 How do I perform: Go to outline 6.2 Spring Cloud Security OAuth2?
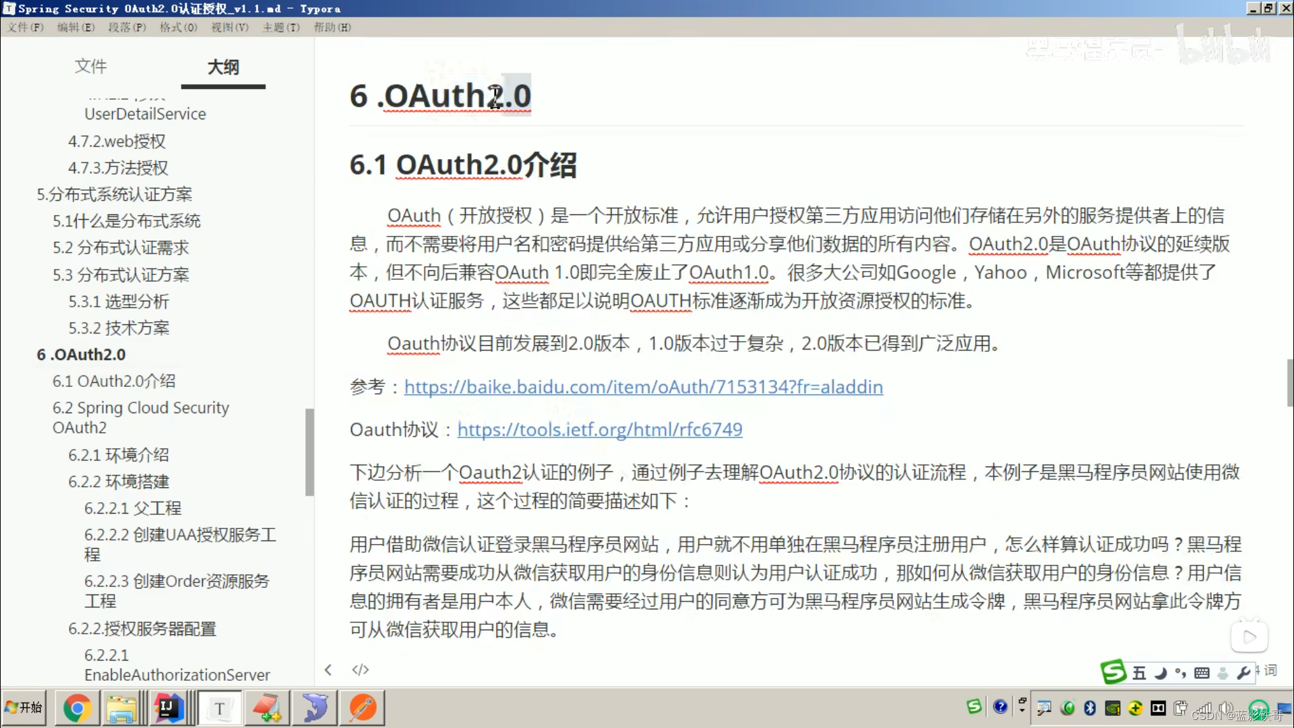click(x=141, y=417)
